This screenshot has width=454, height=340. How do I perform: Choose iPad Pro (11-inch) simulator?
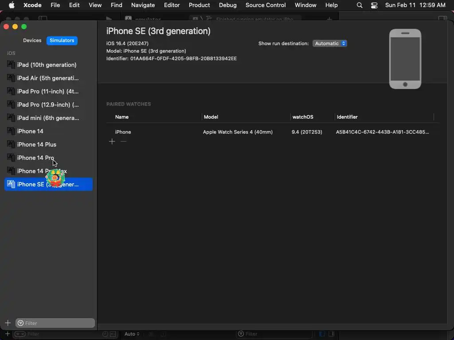[x=48, y=91]
